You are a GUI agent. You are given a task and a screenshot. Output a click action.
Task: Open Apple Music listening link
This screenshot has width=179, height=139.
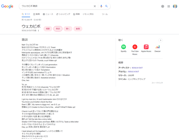[x=146, y=48]
